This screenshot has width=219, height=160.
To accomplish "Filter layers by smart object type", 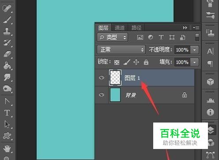I will pyautogui.click(x=183, y=37).
